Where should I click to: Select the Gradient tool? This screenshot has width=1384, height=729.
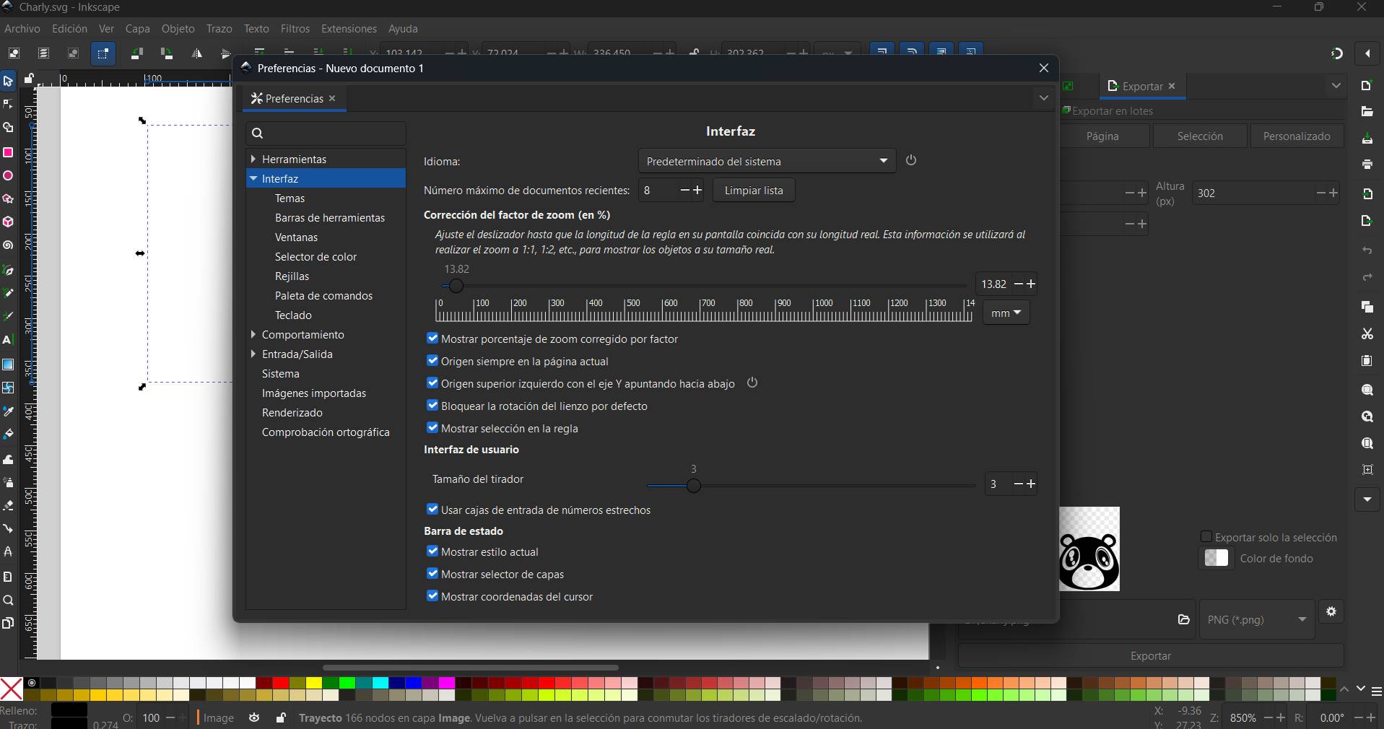(x=8, y=364)
